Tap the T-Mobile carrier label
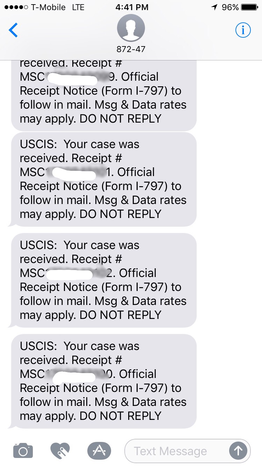Image resolution: width=262 pixels, height=466 pixels. [x=48, y=7]
